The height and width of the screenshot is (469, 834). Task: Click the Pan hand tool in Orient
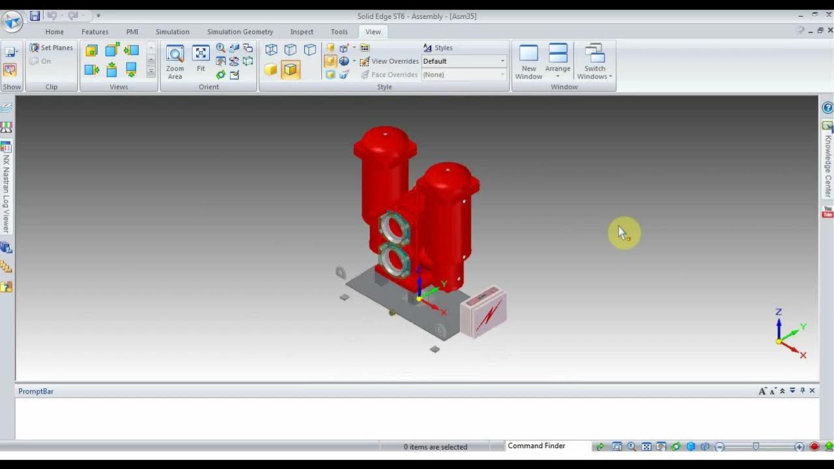221,61
